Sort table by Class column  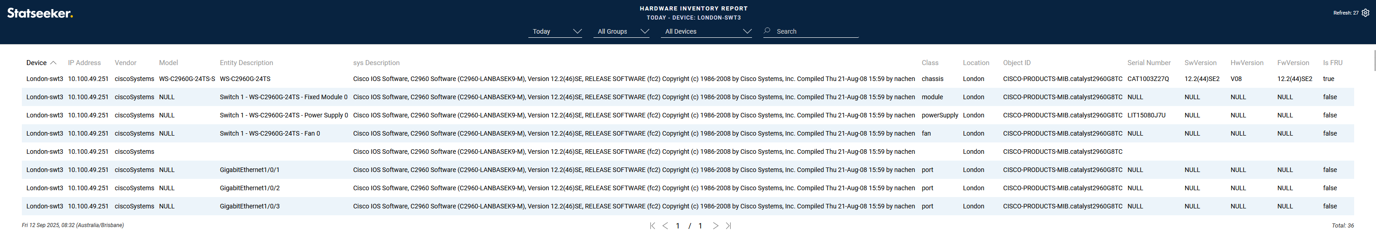click(x=930, y=63)
